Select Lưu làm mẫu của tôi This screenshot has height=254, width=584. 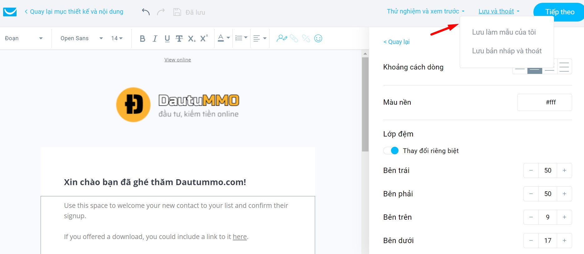(504, 32)
